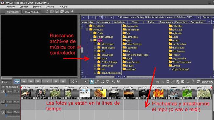This screenshot has height=120, width=214.
Task: Expand the hammerfall tree node
Action: tap(95, 66)
